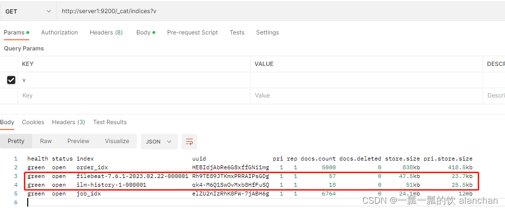Click the job_idx index name
Image resolution: width=505 pixels, height=210 pixels.
tap(89, 194)
